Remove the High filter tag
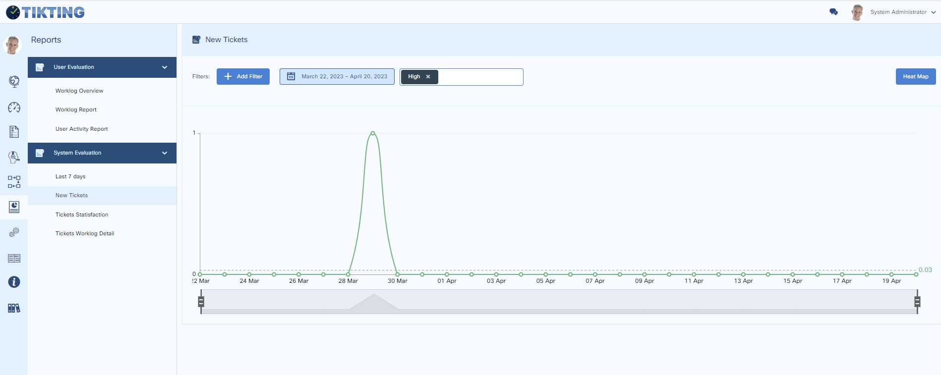The image size is (941, 375). point(428,77)
